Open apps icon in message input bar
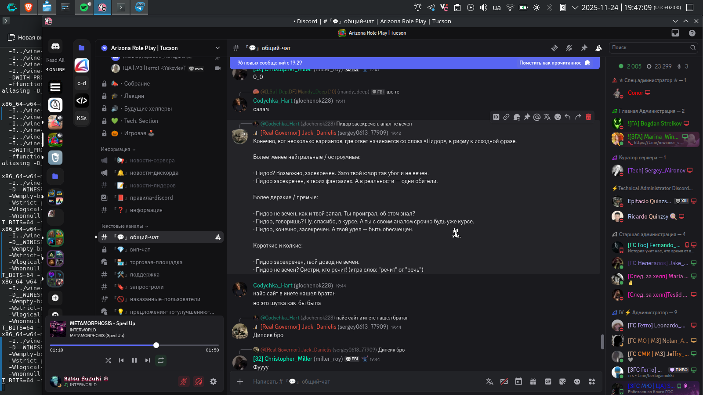 pos(592,381)
